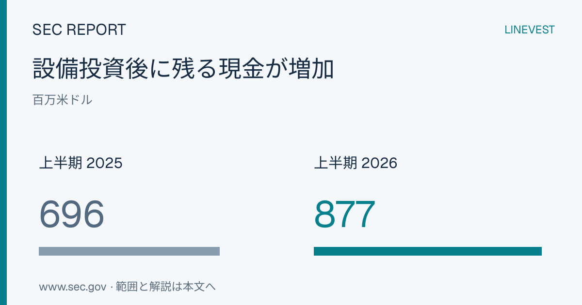582x305 pixels.
Task: Click the LINEVEST brand text
Action: [530, 30]
